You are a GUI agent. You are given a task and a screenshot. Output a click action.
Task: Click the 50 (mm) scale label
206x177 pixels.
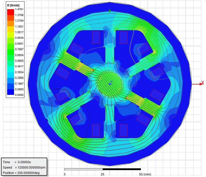click(145, 174)
